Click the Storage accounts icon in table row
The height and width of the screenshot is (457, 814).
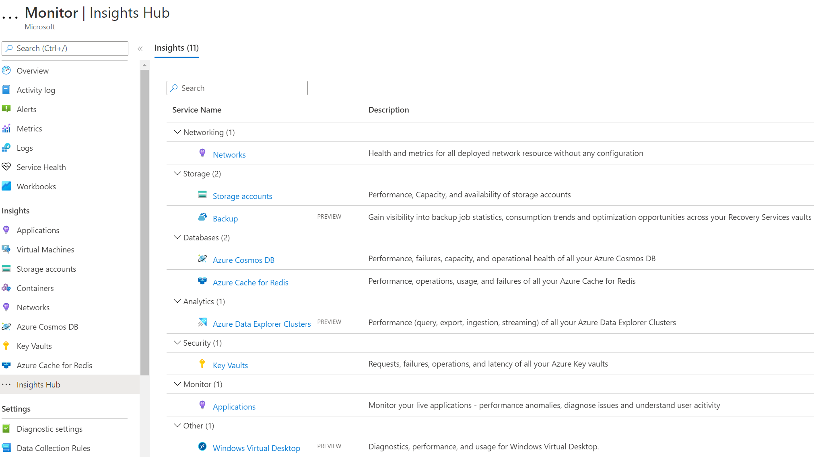(x=202, y=195)
